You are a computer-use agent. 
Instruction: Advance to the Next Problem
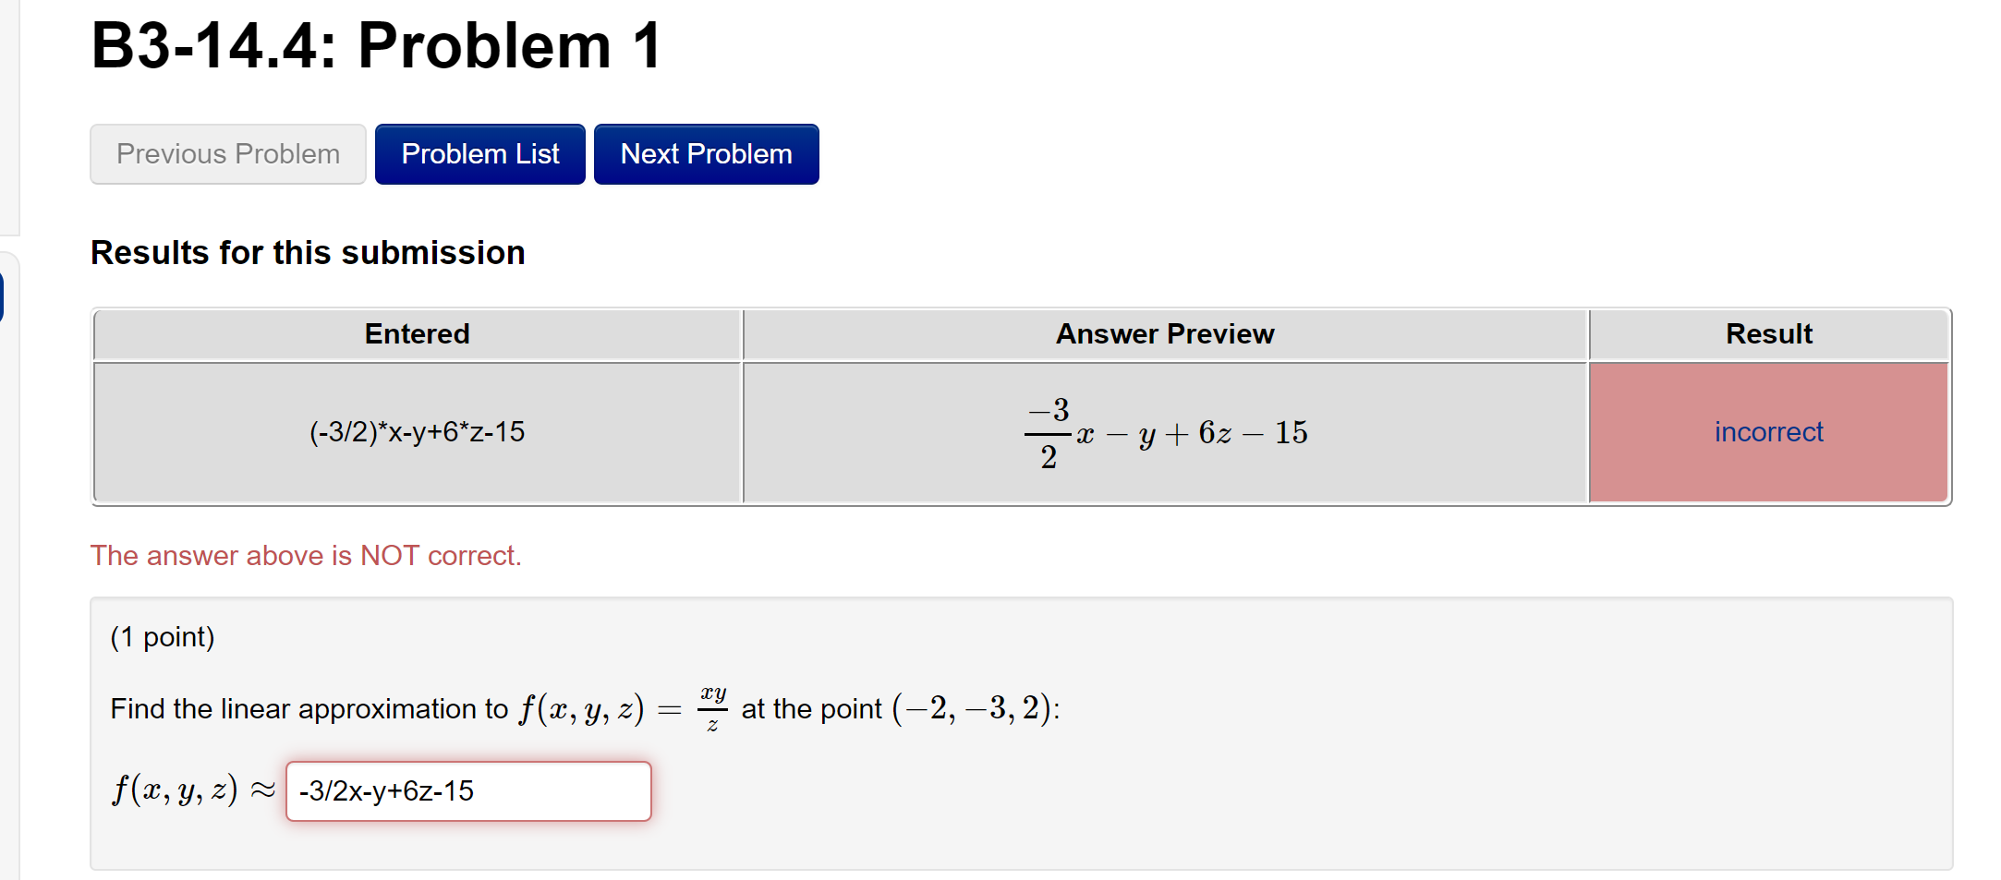(x=706, y=153)
